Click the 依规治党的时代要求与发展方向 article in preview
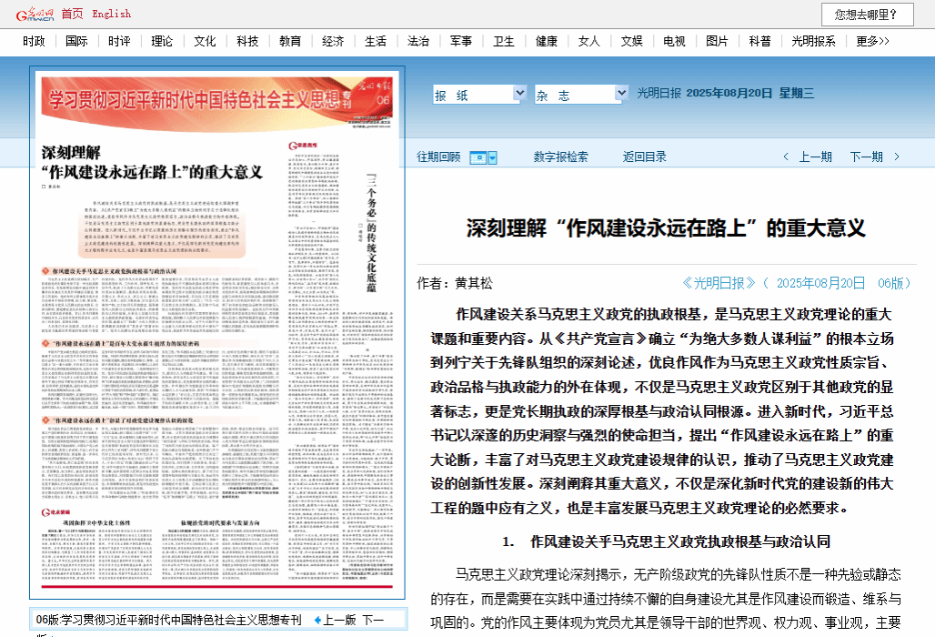This screenshot has width=935, height=637. pos(220,523)
